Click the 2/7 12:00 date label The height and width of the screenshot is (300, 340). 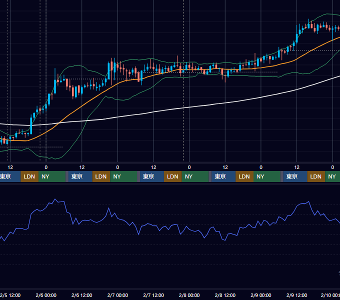point(153,295)
